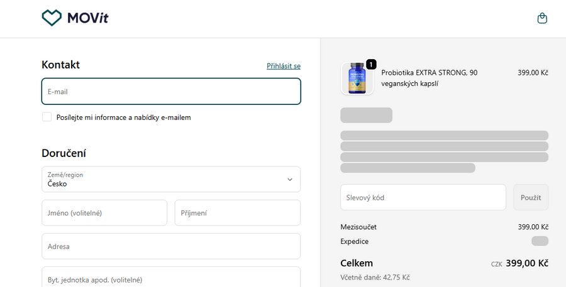Image resolution: width=566 pixels, height=287 pixels.
Task: Click the "Posílejte mi informace" checkbox label
Action: pos(123,117)
